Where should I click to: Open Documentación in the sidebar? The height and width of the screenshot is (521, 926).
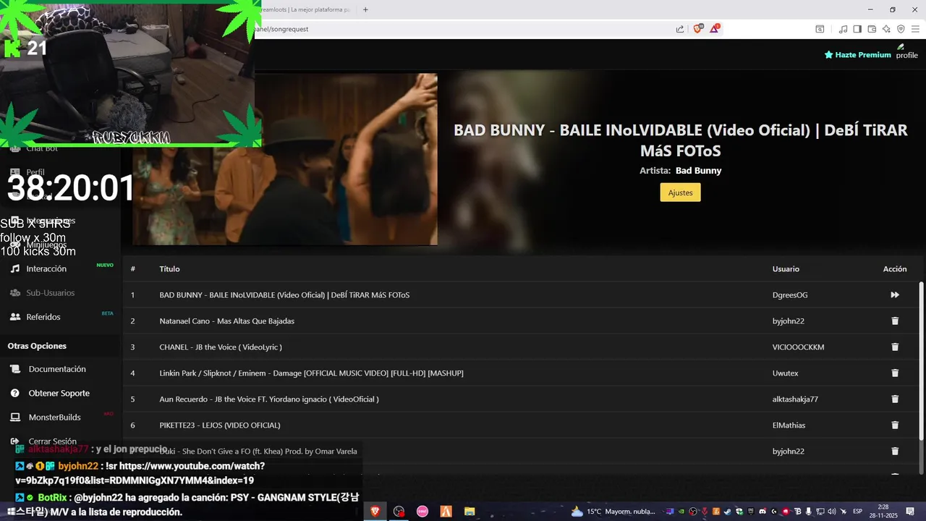click(57, 369)
